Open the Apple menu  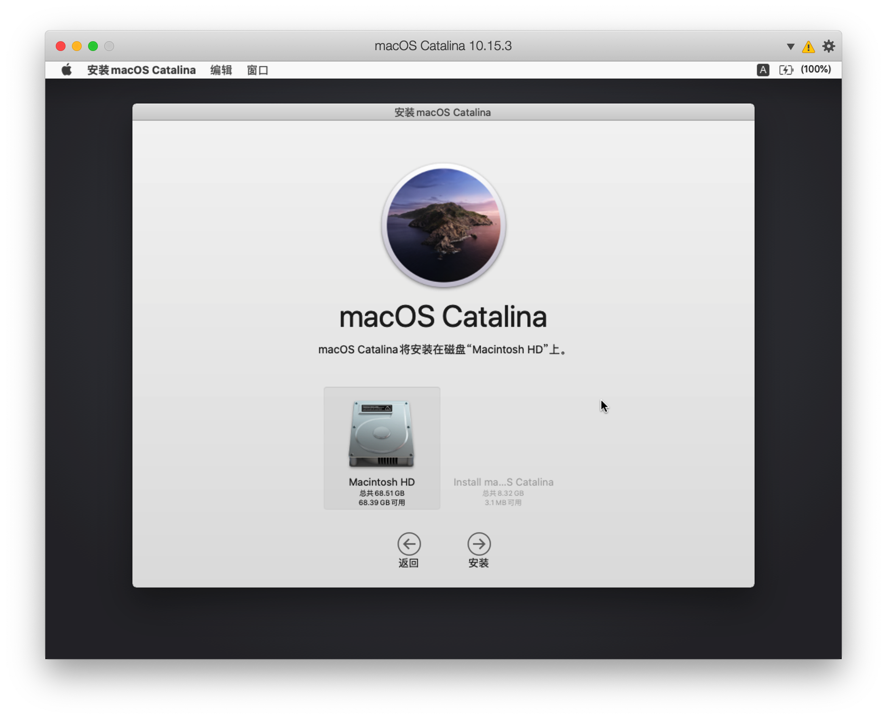tap(66, 70)
